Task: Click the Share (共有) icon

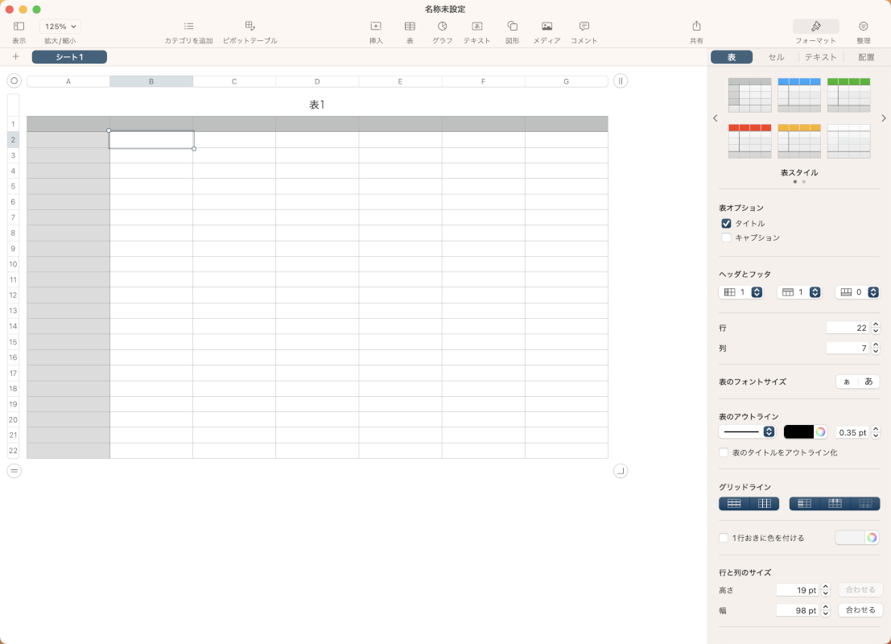Action: point(696,27)
